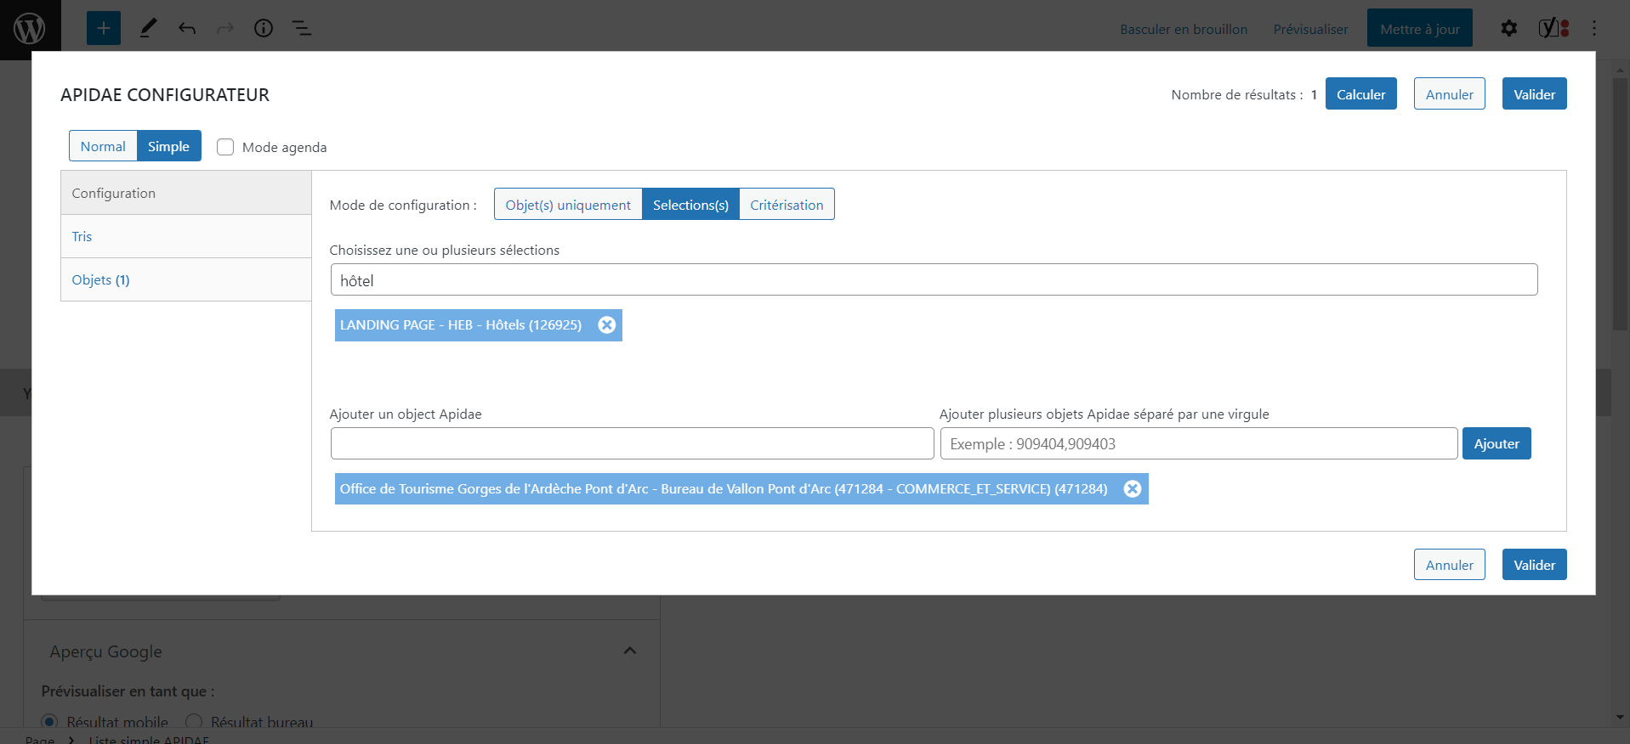This screenshot has height=744, width=1630.
Task: Open the Objets (1) side tab
Action: (x=186, y=279)
